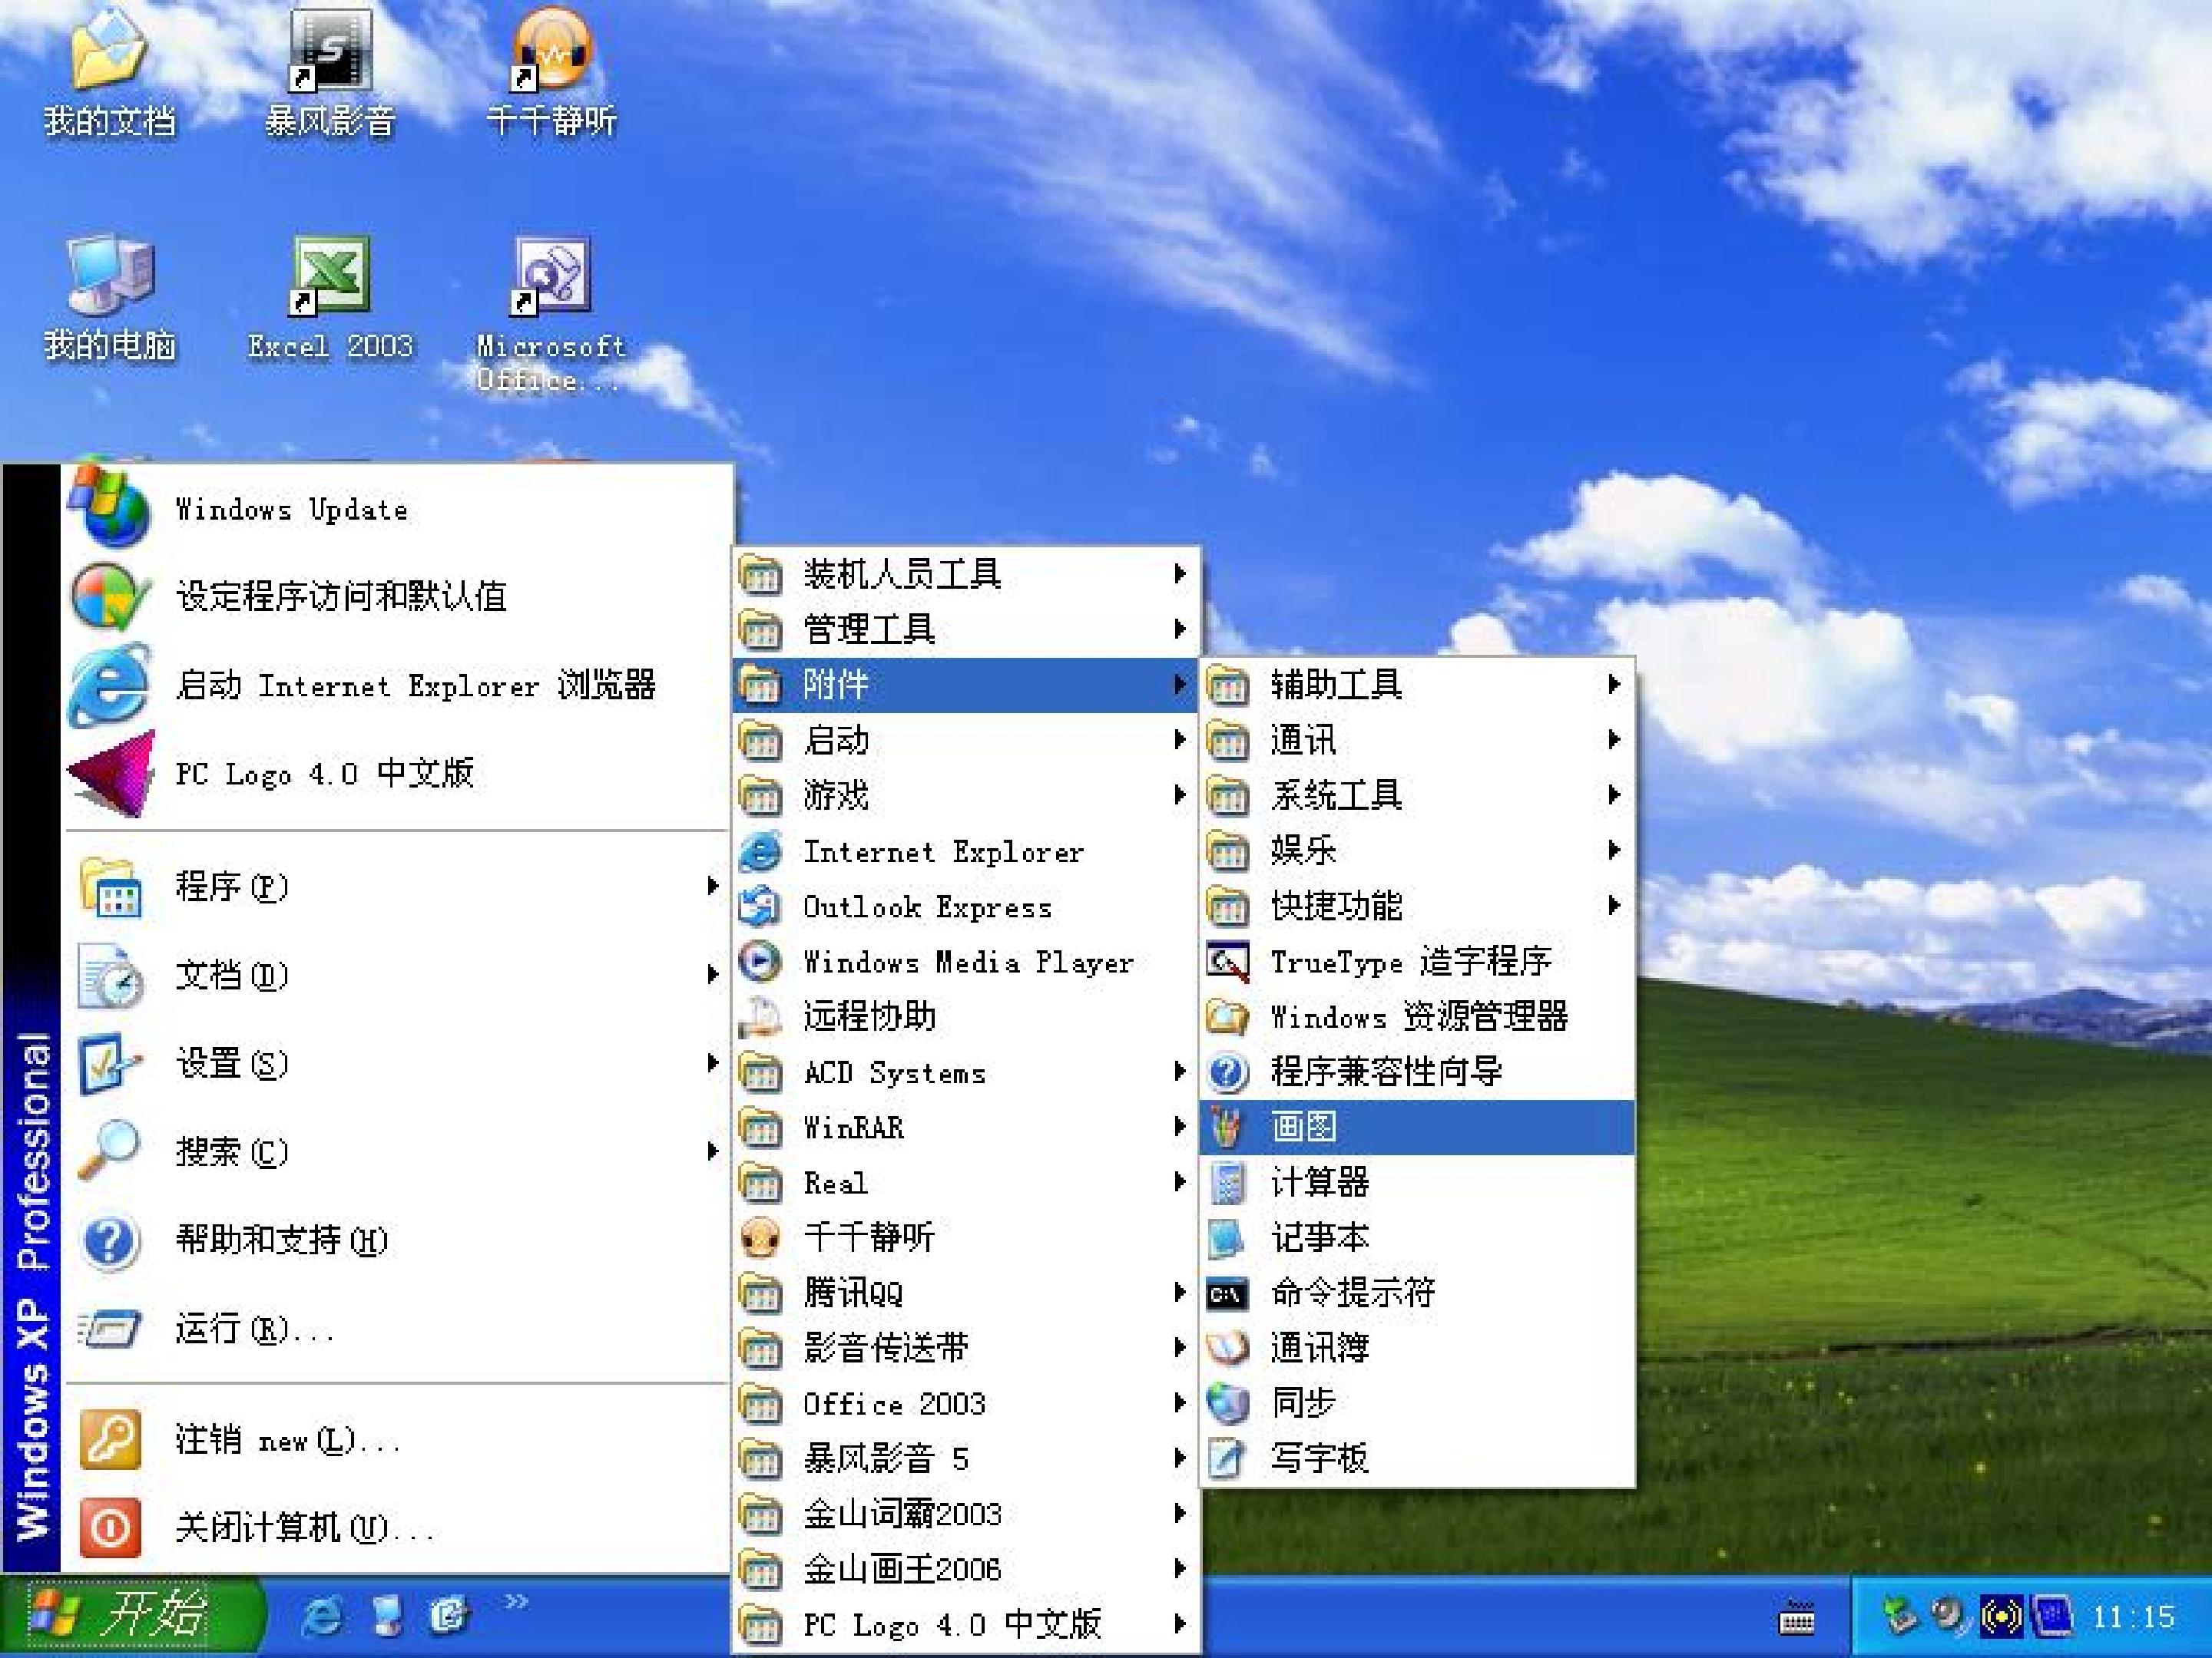The image size is (2212, 1658).
Task: Select the highlighted 附件 folder
Action: [x=966, y=685]
